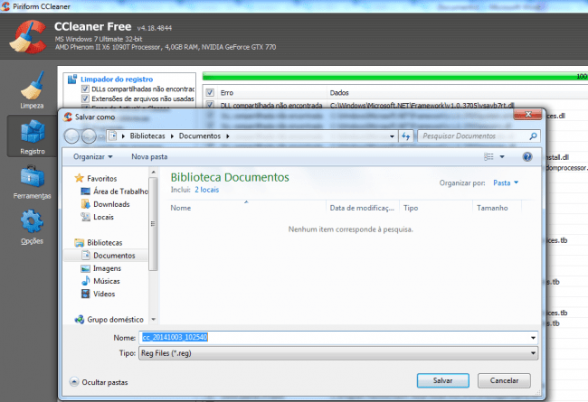Open the Organizar dropdown menu
Viewport: 588px width, 402px height.
[x=92, y=156]
